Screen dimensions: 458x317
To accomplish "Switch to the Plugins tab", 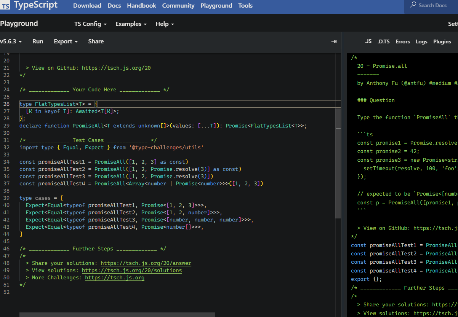I will click(x=442, y=42).
